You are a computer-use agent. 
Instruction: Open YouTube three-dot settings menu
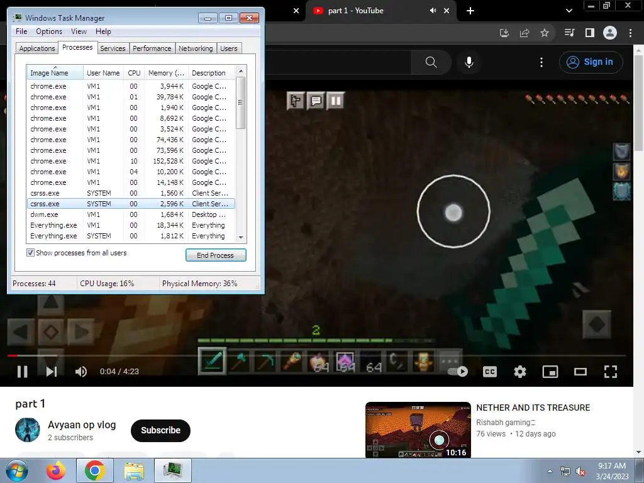pos(541,62)
